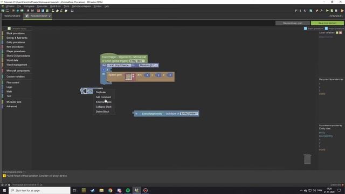Open Advanced category
Screen dimensions: 345x194
click(12, 107)
